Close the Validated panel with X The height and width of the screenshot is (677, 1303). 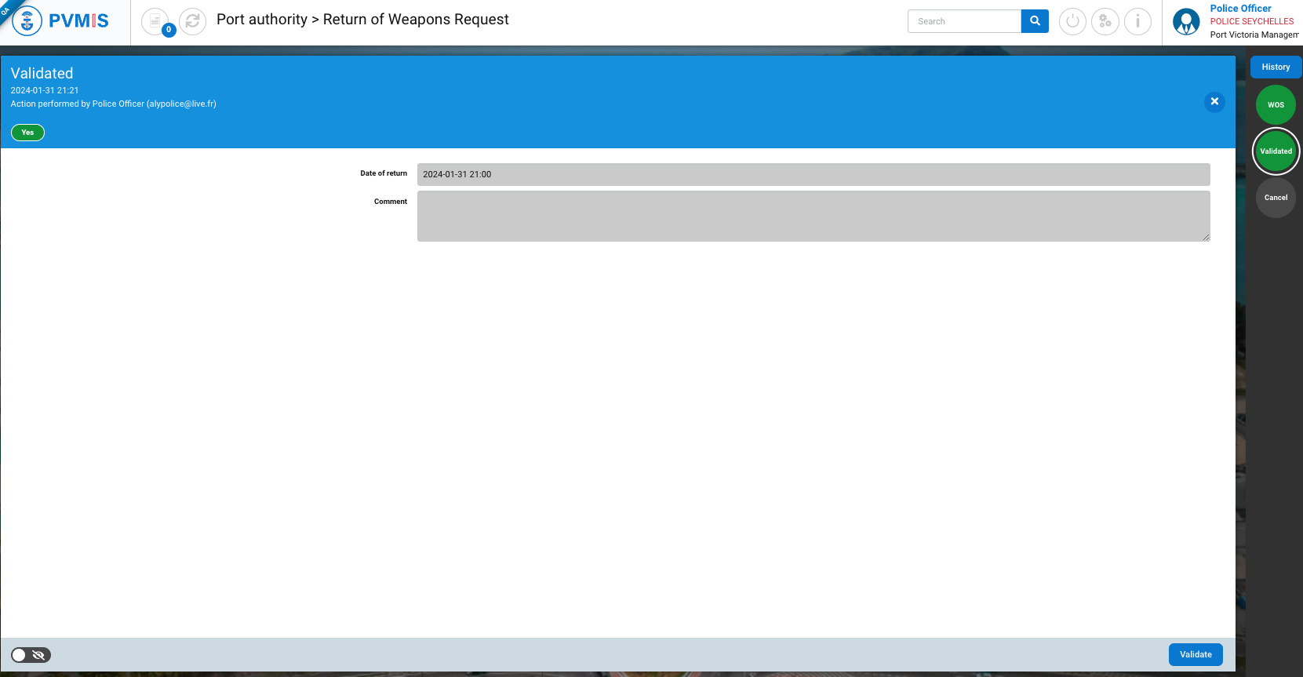[x=1214, y=102]
